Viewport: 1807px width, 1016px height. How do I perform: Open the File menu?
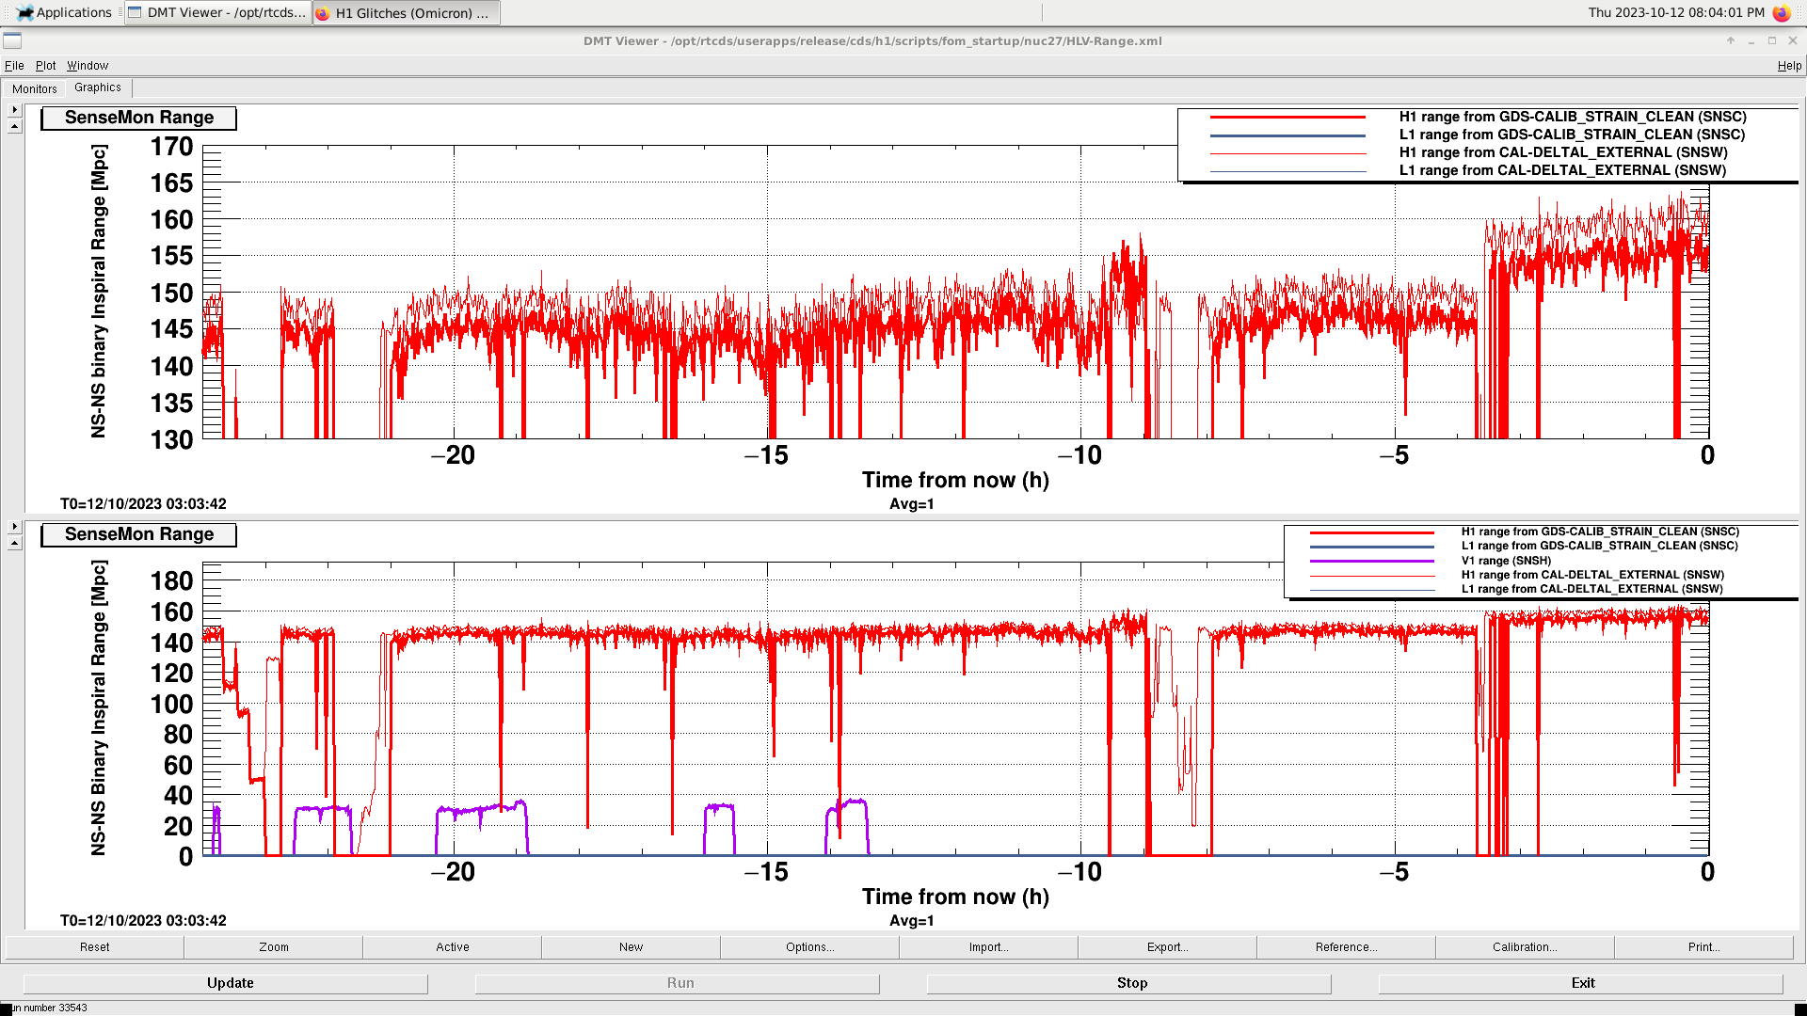click(14, 66)
